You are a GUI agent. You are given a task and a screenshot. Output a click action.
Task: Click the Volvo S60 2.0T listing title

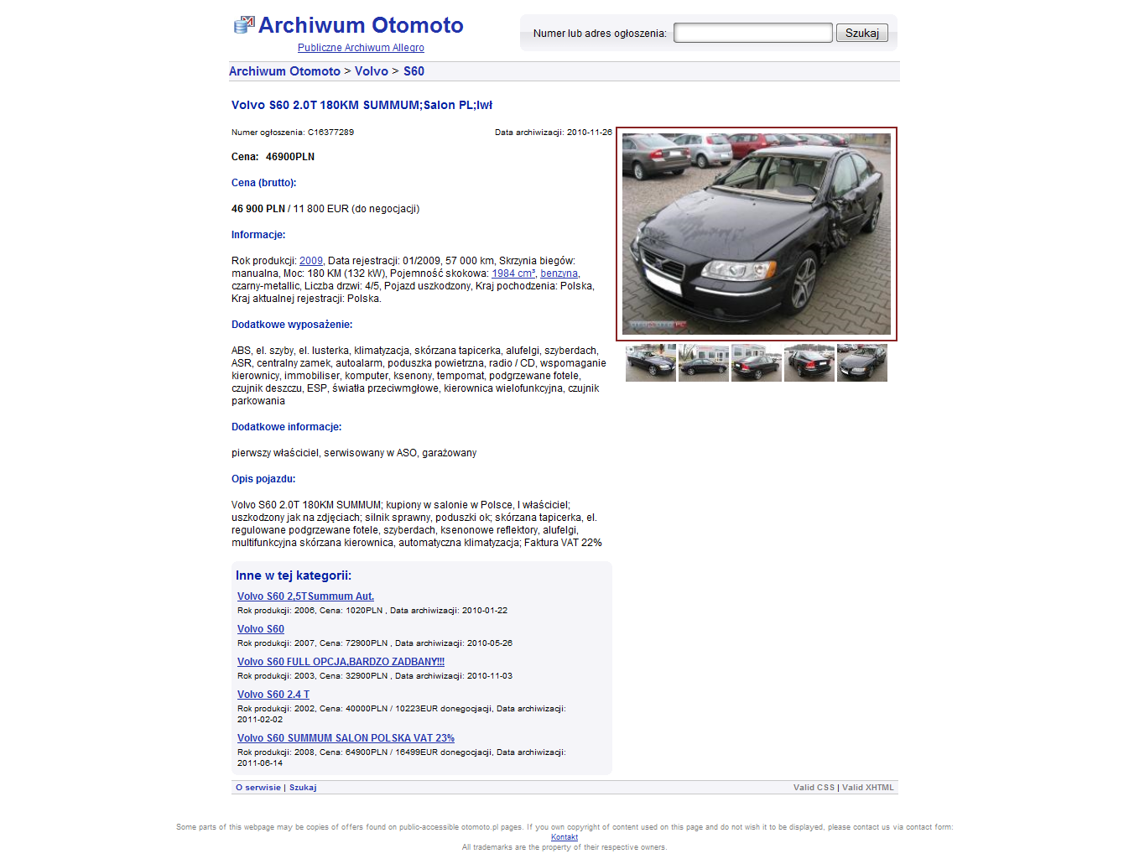[x=362, y=105]
